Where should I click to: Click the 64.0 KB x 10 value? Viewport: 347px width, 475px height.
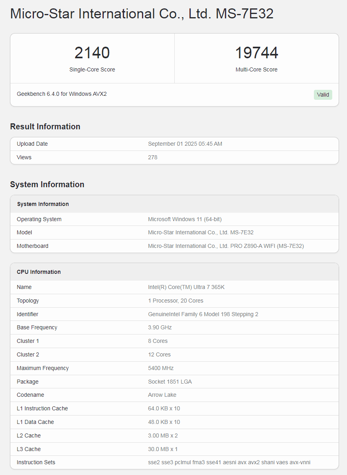click(164, 408)
